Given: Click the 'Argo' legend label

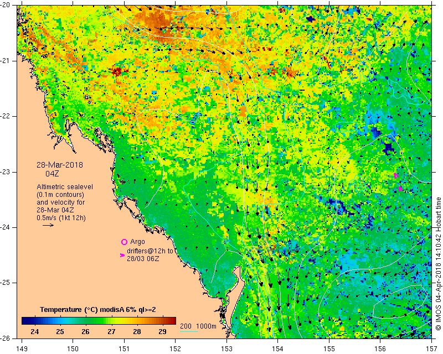Looking at the screenshot, I should pyautogui.click(x=137, y=242).
